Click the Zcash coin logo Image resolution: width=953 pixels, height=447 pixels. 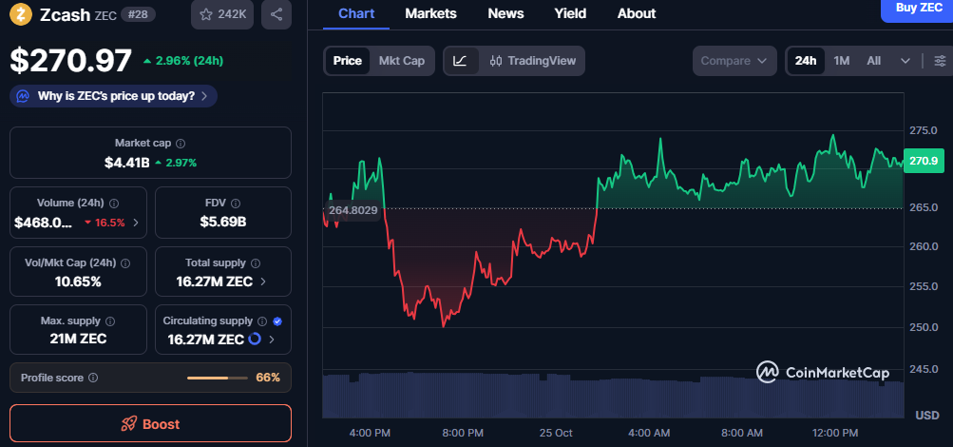[x=21, y=15]
